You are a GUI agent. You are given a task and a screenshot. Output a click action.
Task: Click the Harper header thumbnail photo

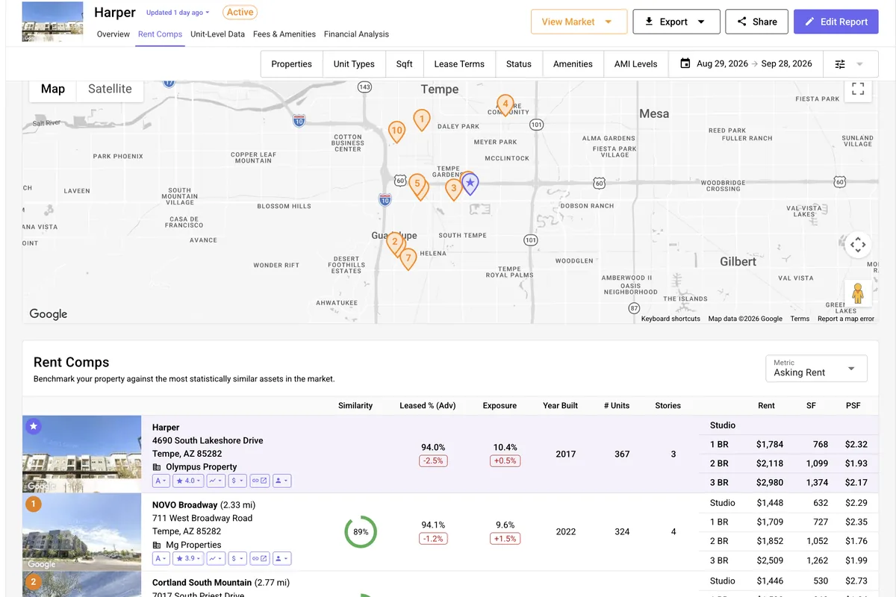point(52,22)
